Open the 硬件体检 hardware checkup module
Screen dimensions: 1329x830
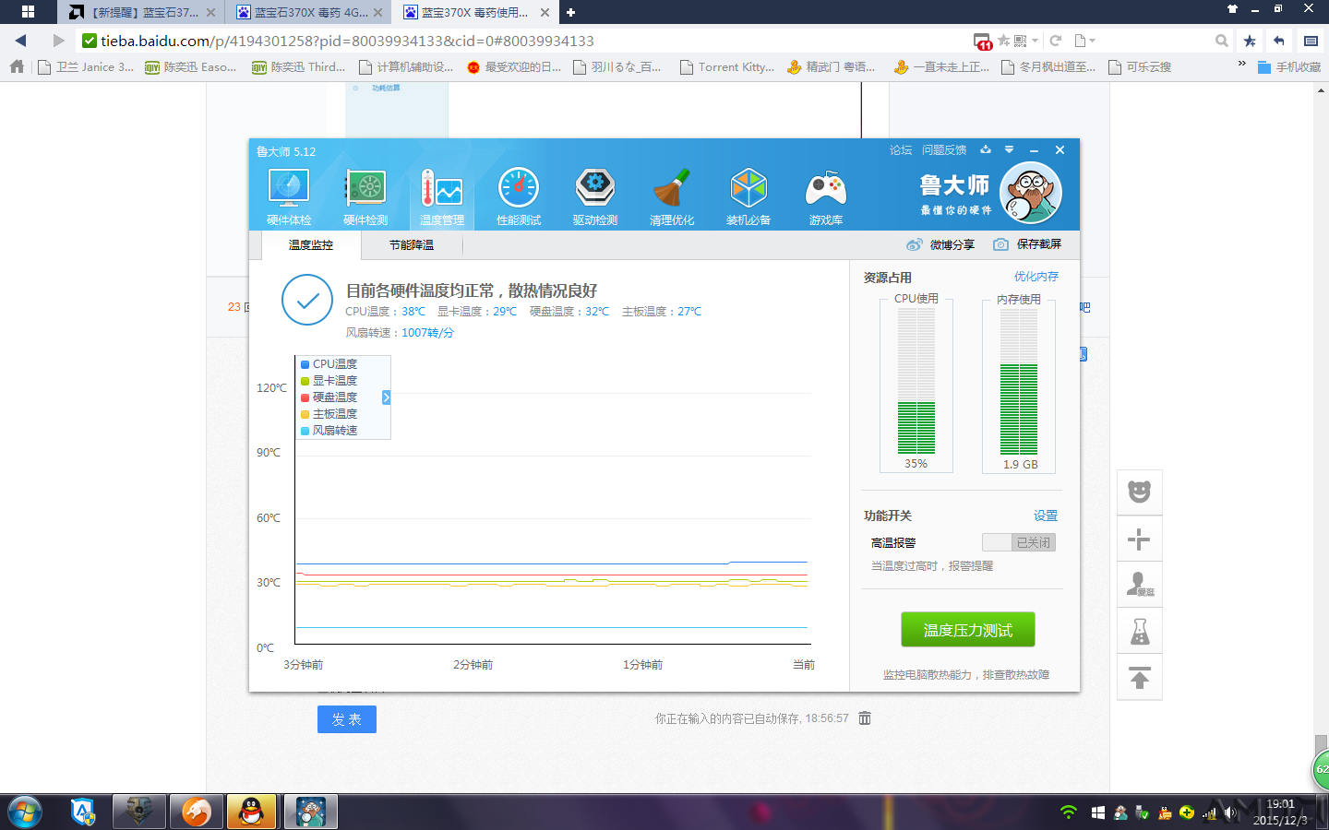(x=289, y=196)
